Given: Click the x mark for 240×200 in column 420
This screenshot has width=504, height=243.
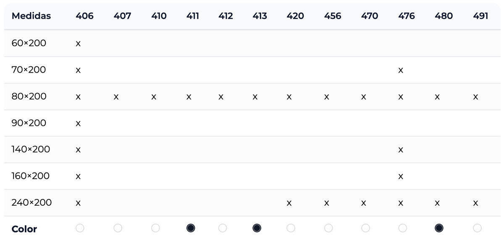Looking at the screenshot, I should (x=289, y=204).
